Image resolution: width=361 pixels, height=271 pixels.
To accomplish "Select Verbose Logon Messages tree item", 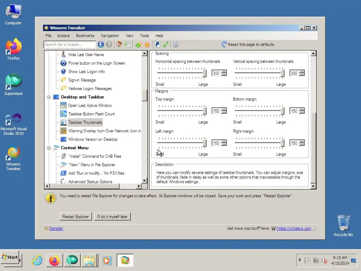I will pyautogui.click(x=90, y=89).
